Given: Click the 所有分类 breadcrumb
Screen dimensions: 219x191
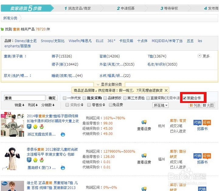Looking at the screenshot, I should point(10,18).
